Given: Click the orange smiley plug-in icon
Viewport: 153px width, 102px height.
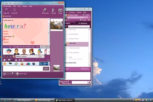Looking at the screenshot, I should [x=5, y=64].
